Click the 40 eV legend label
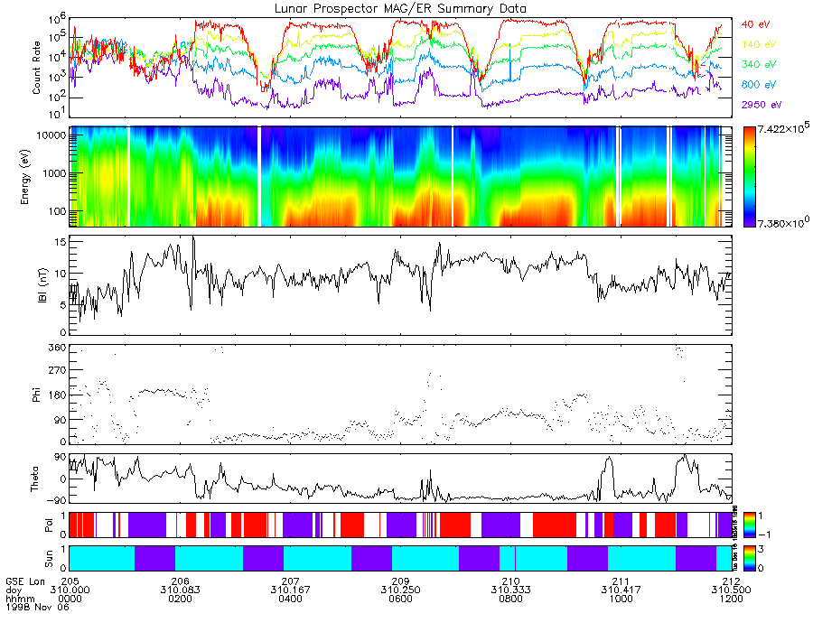Screen dimensions: 813x632 pyautogui.click(x=755, y=24)
